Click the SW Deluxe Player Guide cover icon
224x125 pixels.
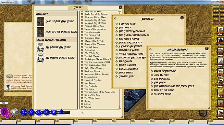[40, 58]
